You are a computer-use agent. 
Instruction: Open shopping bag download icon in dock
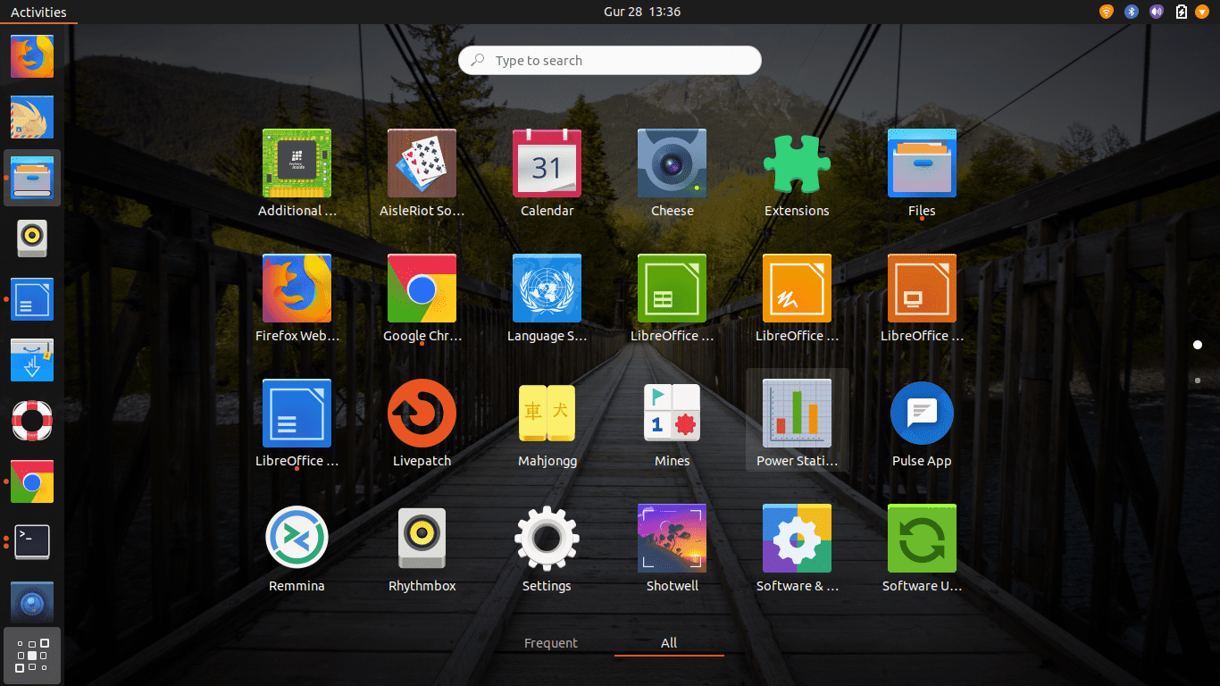32,360
